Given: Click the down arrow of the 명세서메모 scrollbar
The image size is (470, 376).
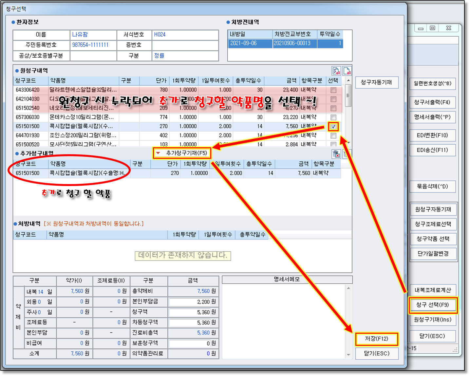Looking at the screenshot, I should 348,355.
